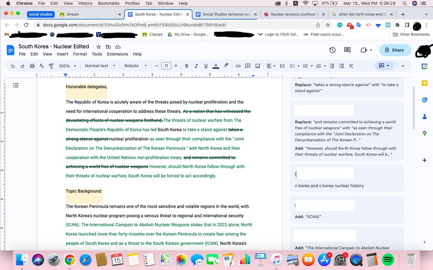Open the text color picker
433x270 pixels.
[x=216, y=66]
